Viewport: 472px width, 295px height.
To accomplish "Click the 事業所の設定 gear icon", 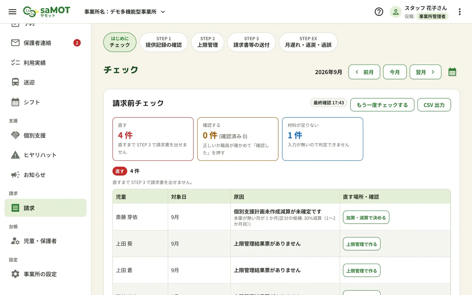I will pyautogui.click(x=15, y=274).
